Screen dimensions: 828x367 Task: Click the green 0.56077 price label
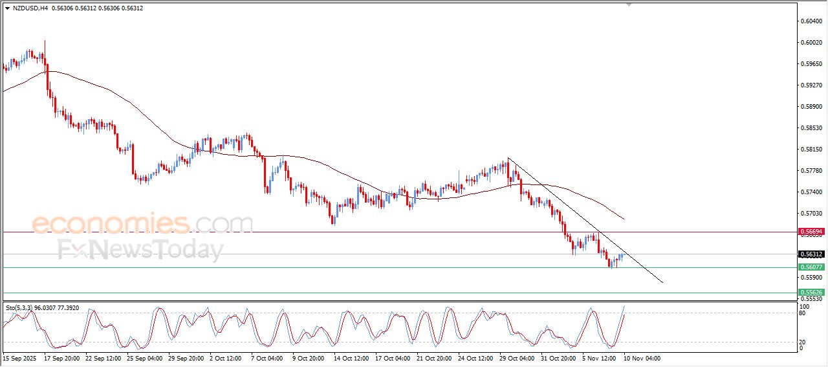(x=811, y=267)
